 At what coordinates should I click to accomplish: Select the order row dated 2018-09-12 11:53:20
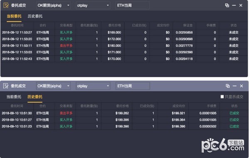point(124,39)
